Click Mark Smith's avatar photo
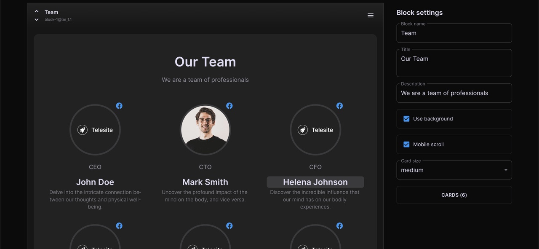Image resolution: width=539 pixels, height=249 pixels. [x=205, y=130]
